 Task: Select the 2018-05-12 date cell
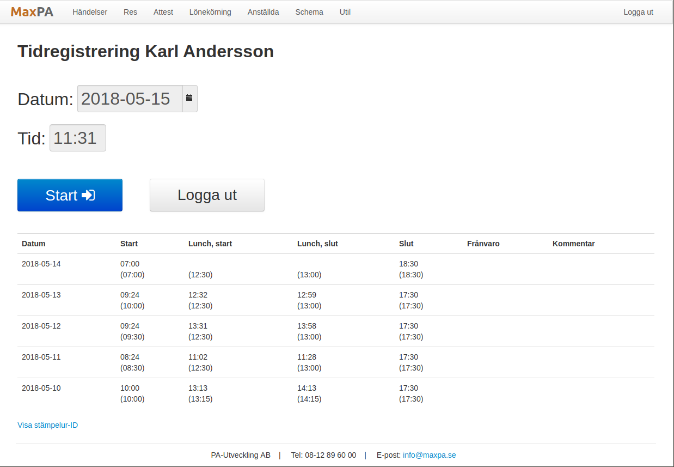coord(41,326)
